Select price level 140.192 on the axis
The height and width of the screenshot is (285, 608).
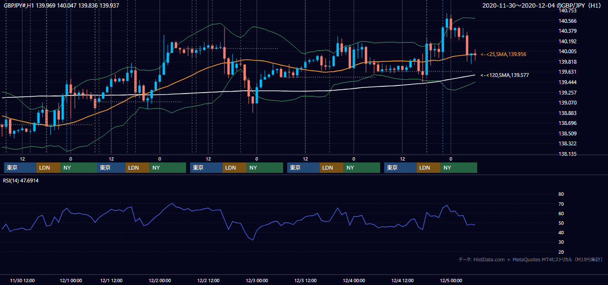click(568, 41)
